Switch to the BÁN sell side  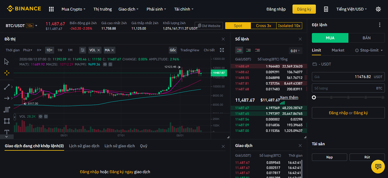tap(366, 38)
